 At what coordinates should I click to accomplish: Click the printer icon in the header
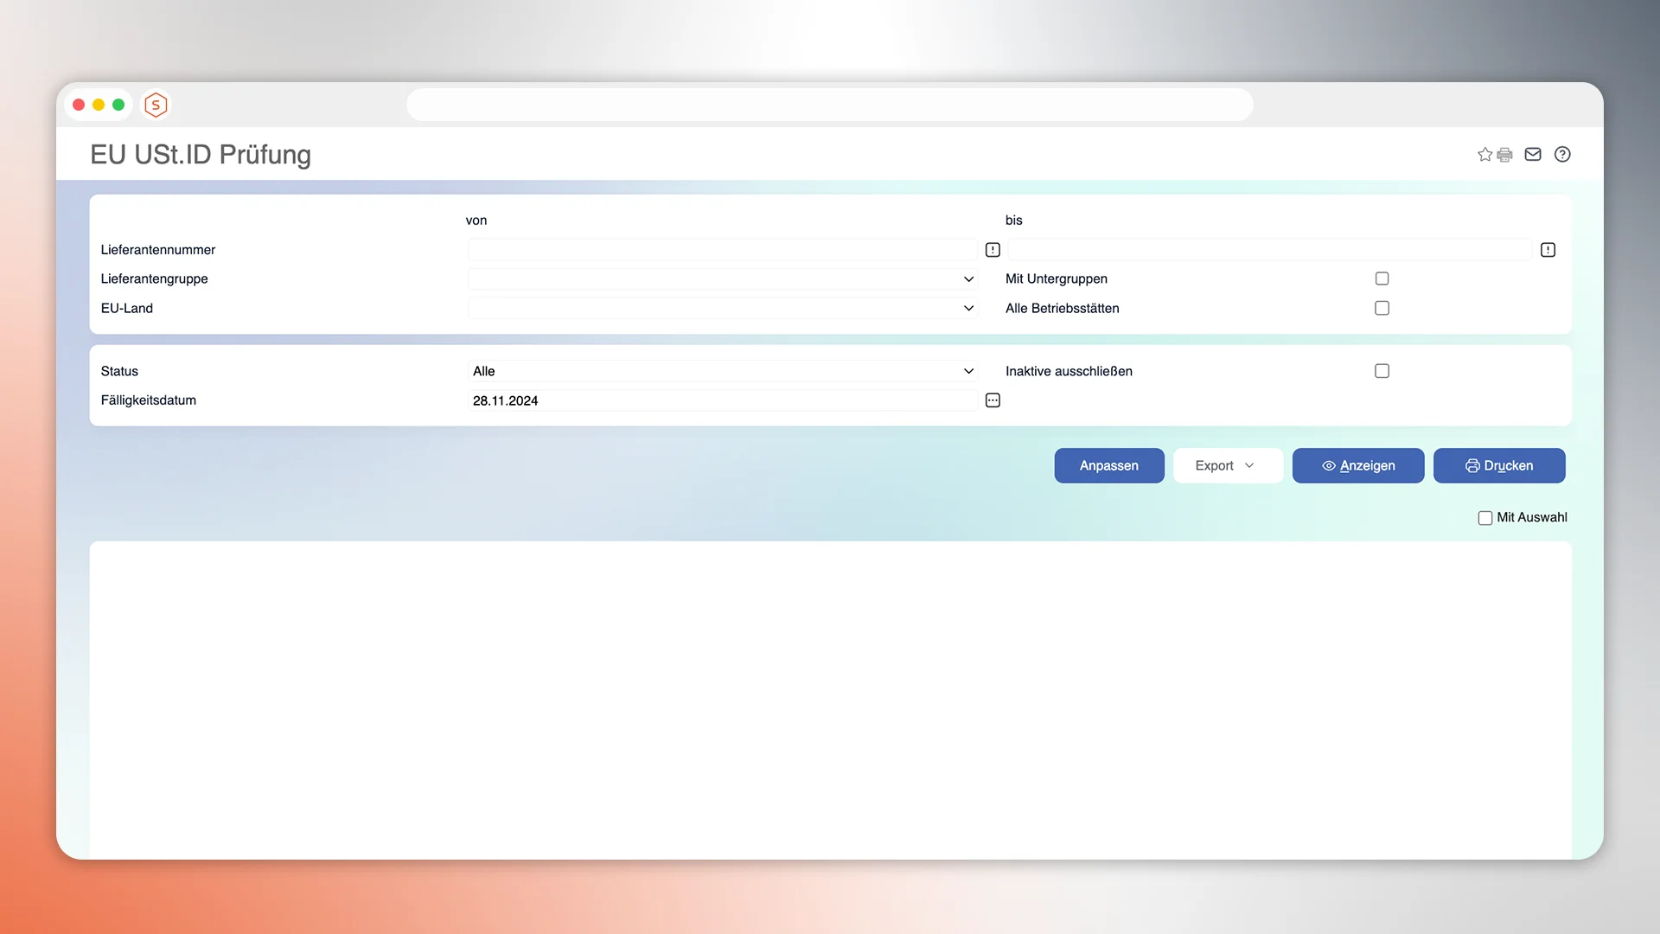[x=1505, y=155]
